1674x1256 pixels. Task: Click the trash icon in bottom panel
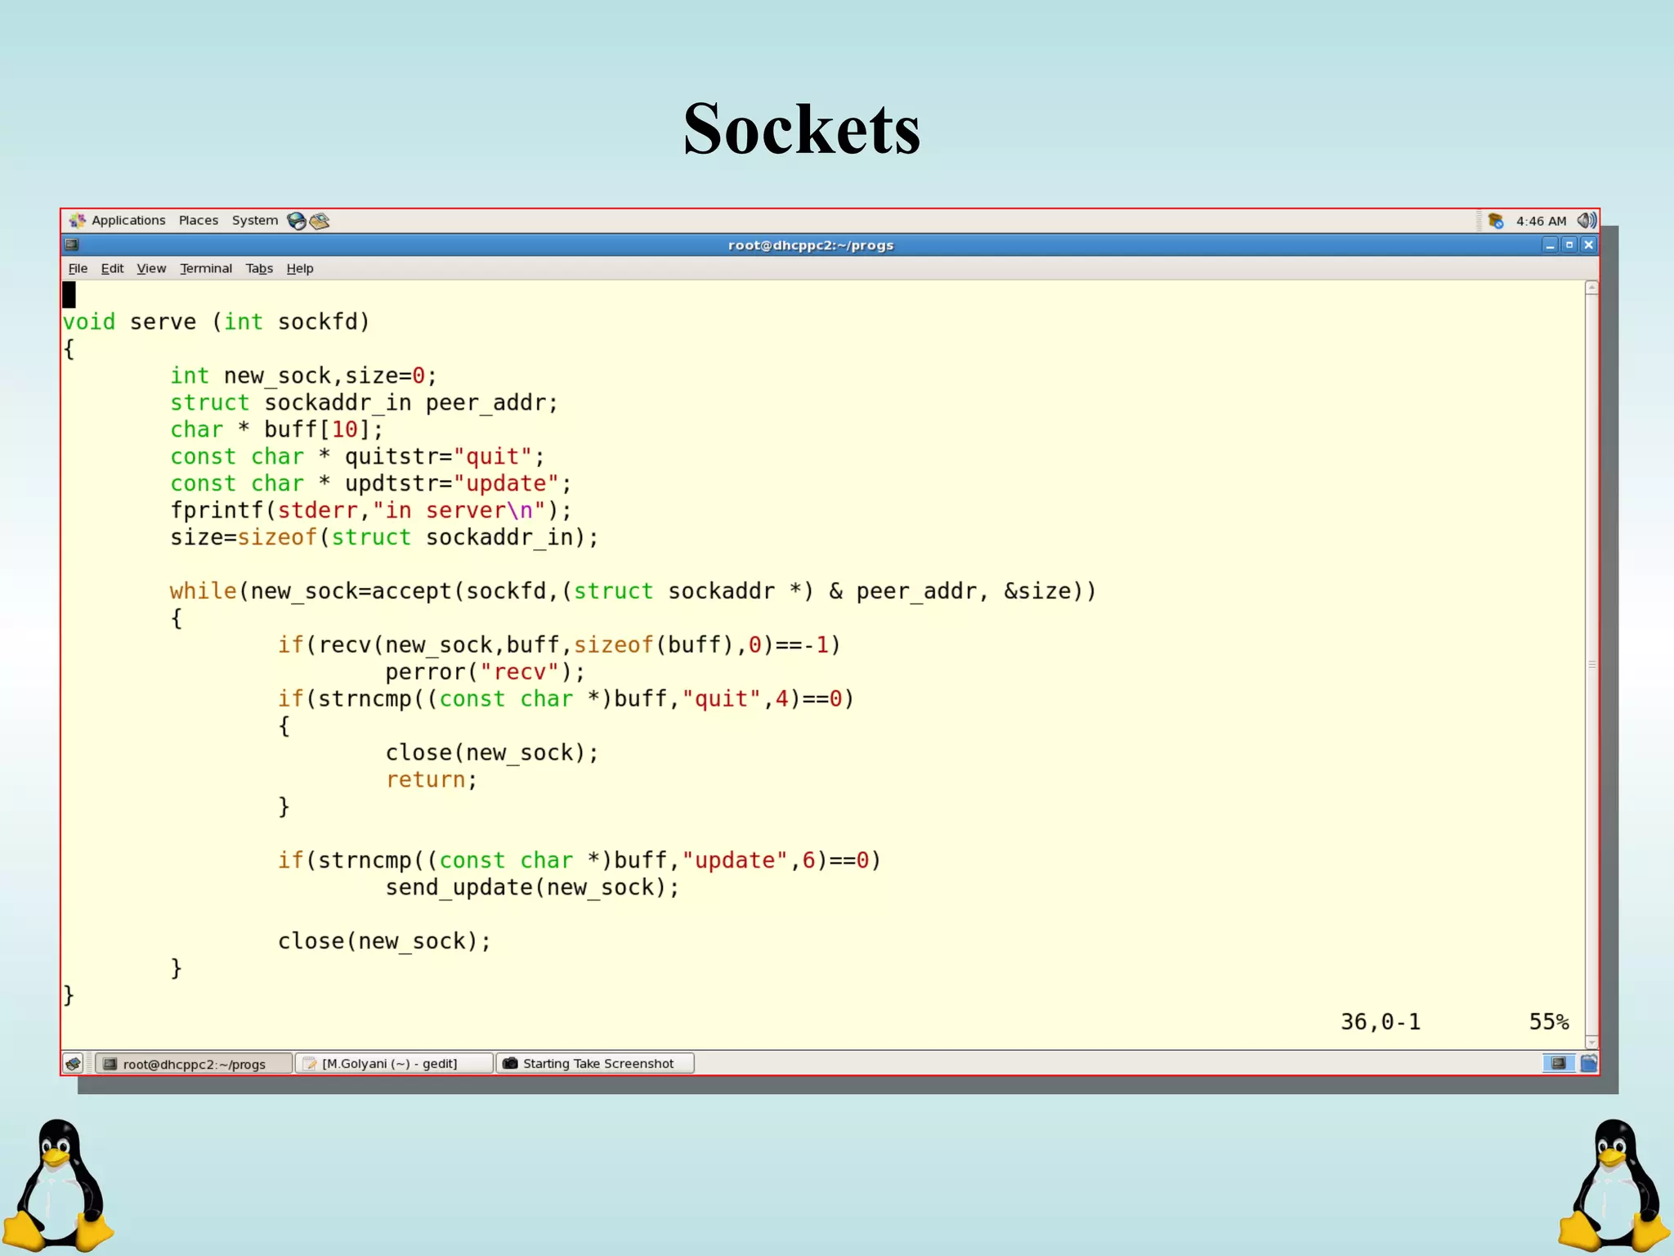click(x=1588, y=1063)
